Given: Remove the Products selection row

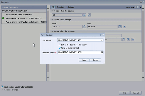Looking at the screenshot, I should pyautogui.click(x=128, y=39).
